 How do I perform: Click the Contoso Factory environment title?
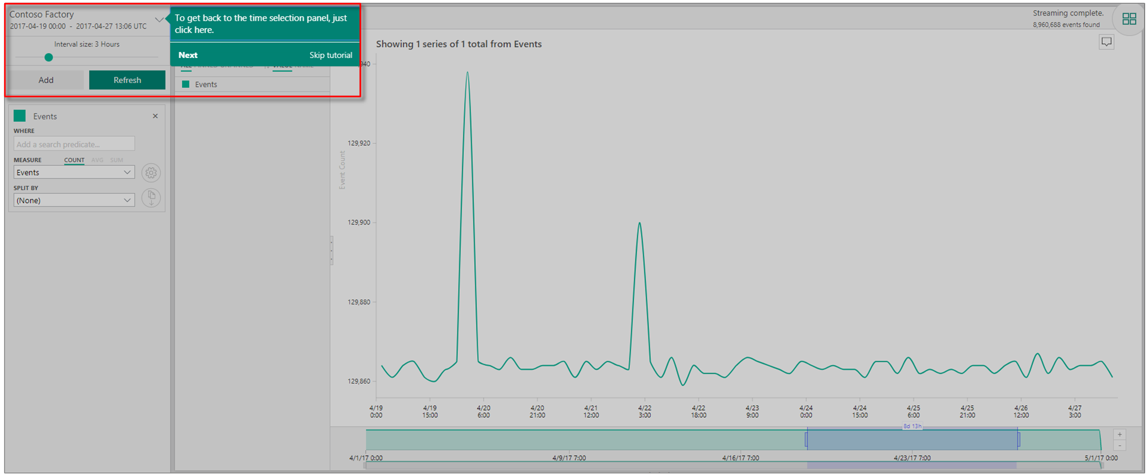42,14
